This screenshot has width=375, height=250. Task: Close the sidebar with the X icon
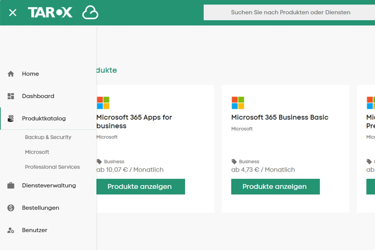click(12, 13)
